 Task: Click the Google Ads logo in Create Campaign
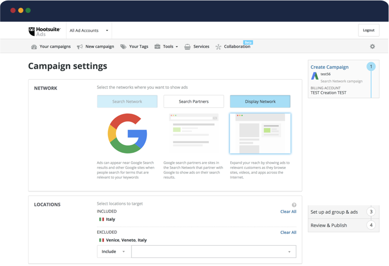(315, 76)
